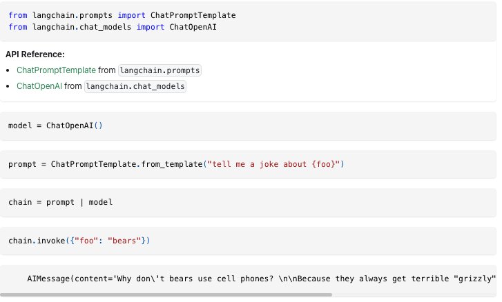Viewport: 502px width, 302px height.
Task: Click the "bears" string in chain.invoke
Action: pyautogui.click(x=124, y=241)
